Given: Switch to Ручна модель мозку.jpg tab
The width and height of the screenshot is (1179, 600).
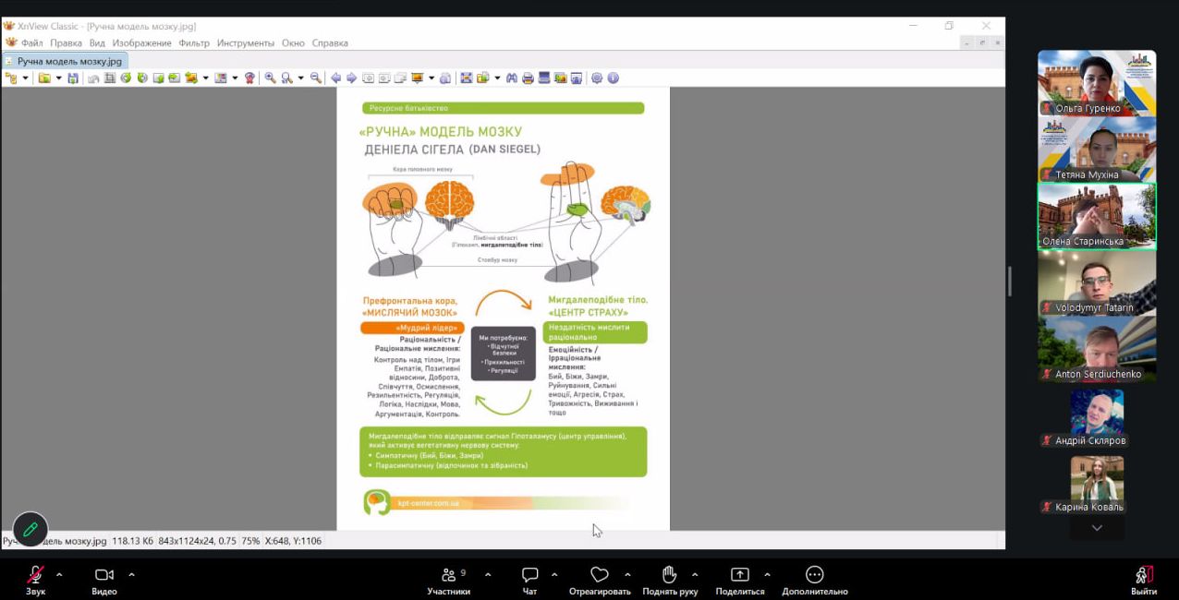Looking at the screenshot, I should 68,61.
